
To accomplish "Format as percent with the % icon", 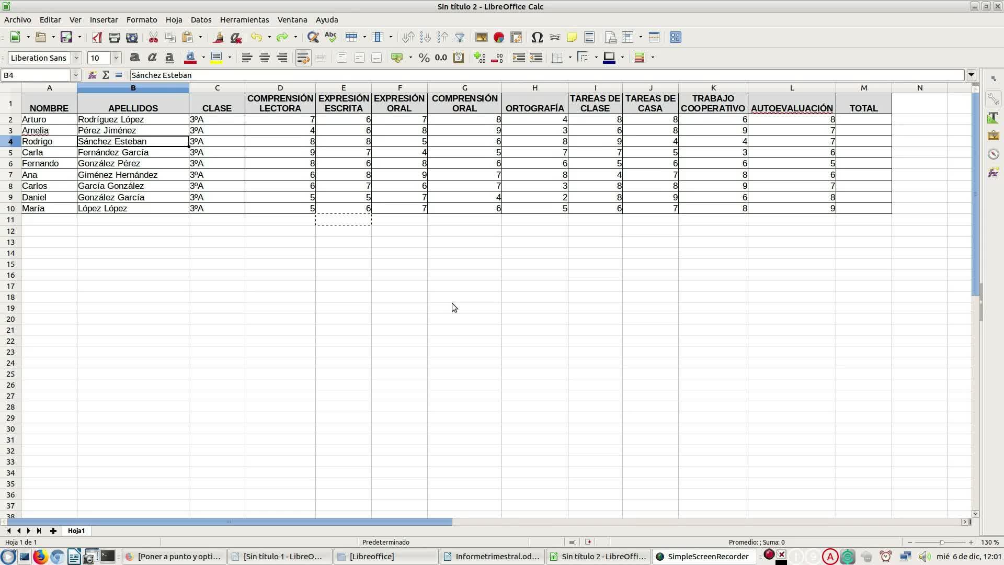I will tap(424, 58).
